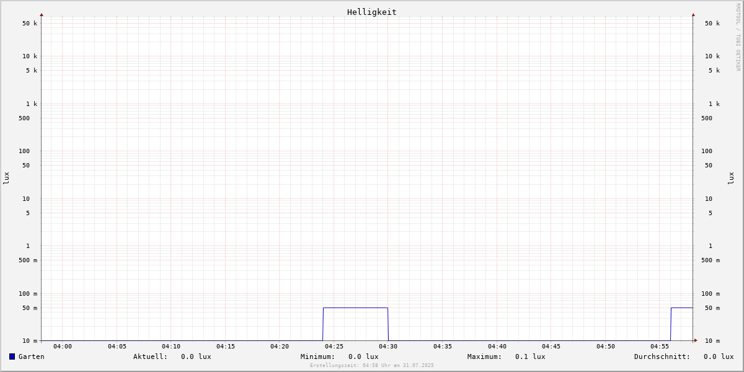Click the '50 k' label on left axis
This screenshot has width=744, height=372.
coord(30,24)
